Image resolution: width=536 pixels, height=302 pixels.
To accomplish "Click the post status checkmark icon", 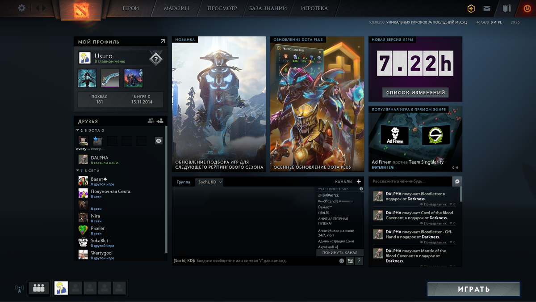I will click(x=457, y=181).
